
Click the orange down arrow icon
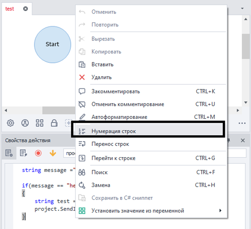53,153
